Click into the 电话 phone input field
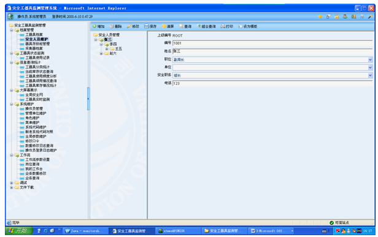Image resolution: width=378 pixels, height=237 pixels. point(272,83)
